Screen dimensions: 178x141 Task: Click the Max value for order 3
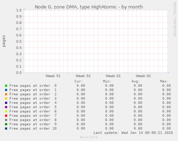(167, 99)
